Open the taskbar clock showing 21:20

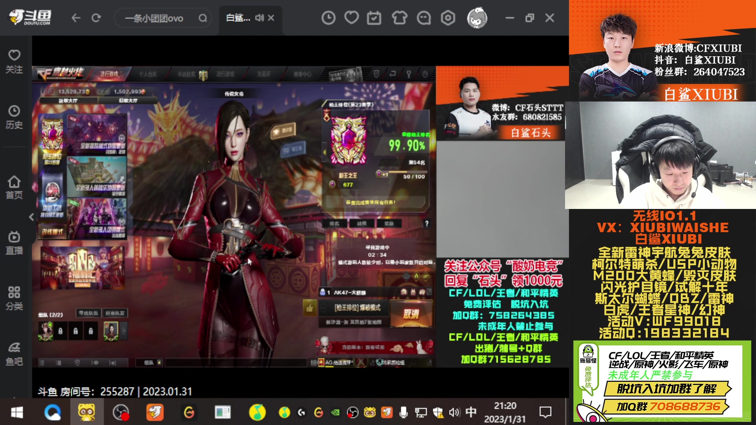(505, 412)
